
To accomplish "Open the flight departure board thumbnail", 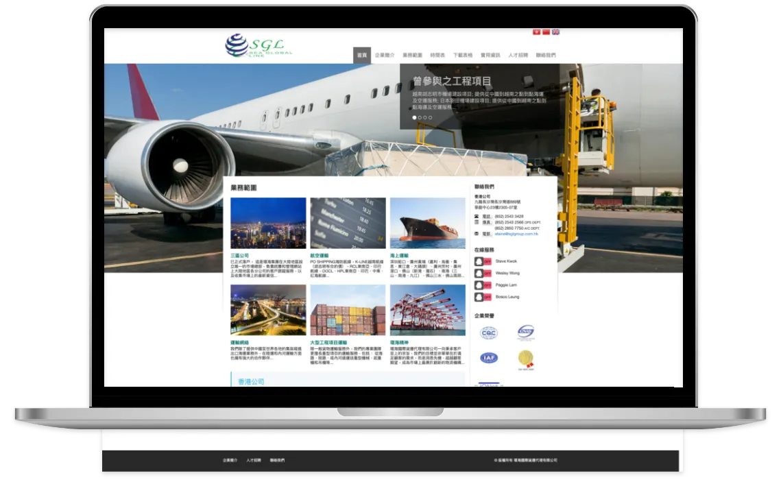I will click(348, 223).
